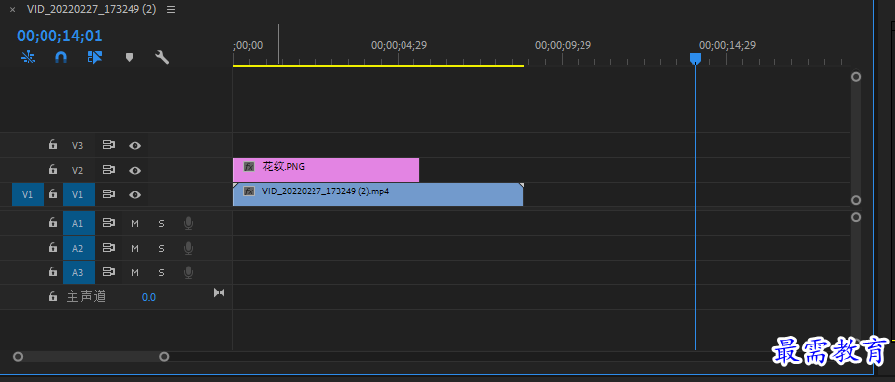Click top handle of audio tracks scrollbar
This screenshot has height=382, width=895.
[x=856, y=217]
